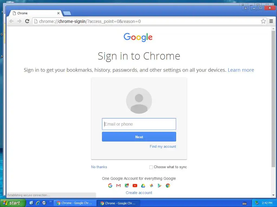Click the profile person icon in the title bar
This screenshot has height=207, width=277.
pyautogui.click(x=246, y=8)
